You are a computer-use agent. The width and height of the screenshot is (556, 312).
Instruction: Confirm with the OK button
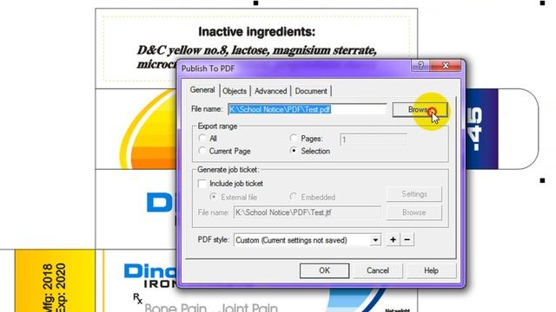coord(324,270)
